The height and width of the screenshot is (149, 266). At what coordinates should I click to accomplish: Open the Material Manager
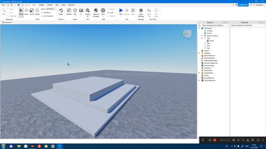tap(96, 12)
